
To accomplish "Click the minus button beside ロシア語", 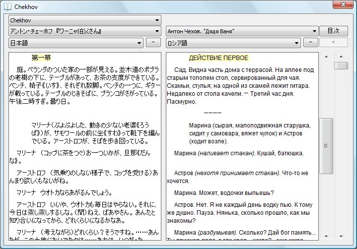I will (x=310, y=43).
